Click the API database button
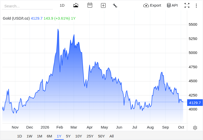This screenshot has height=140, width=203. pos(172,5)
